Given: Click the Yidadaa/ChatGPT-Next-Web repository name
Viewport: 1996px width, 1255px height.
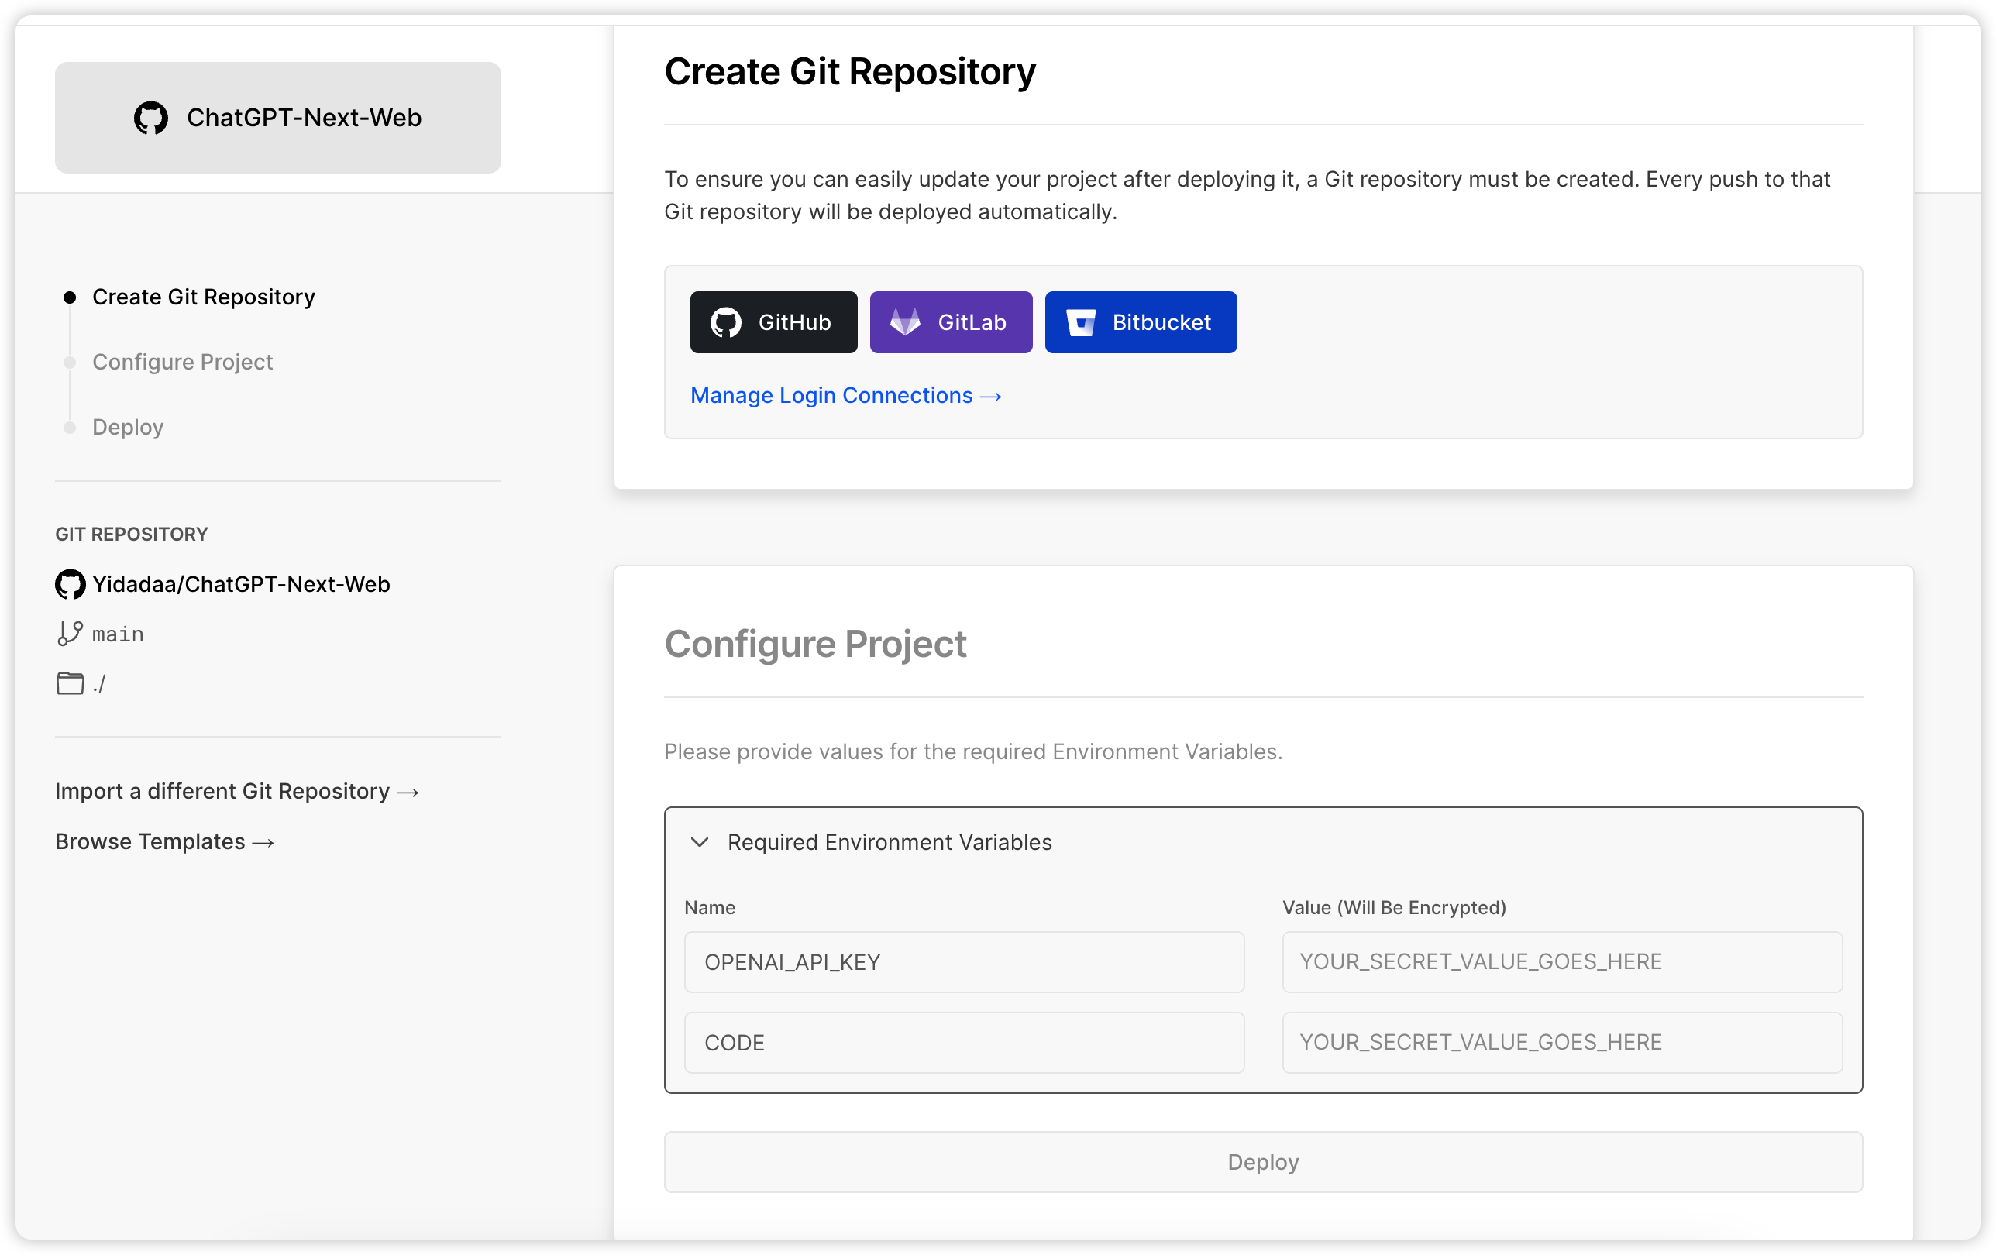Looking at the screenshot, I should (241, 584).
